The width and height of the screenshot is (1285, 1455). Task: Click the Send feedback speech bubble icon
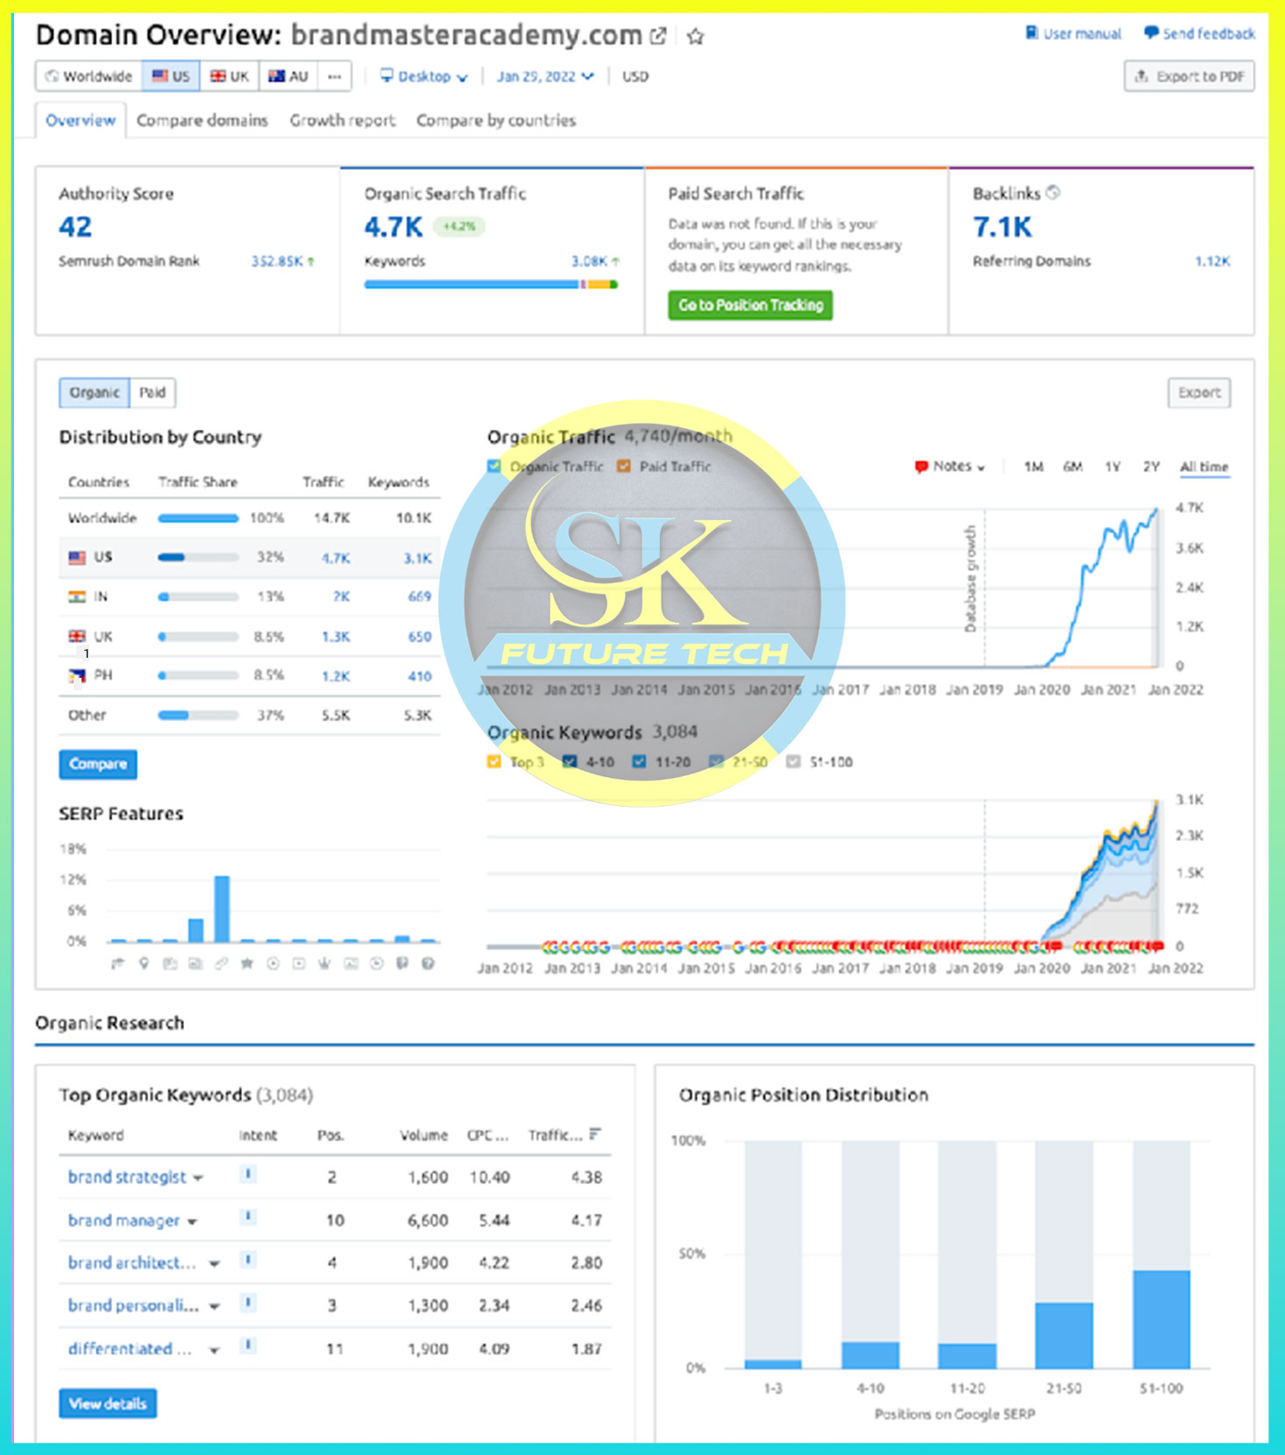1151,33
